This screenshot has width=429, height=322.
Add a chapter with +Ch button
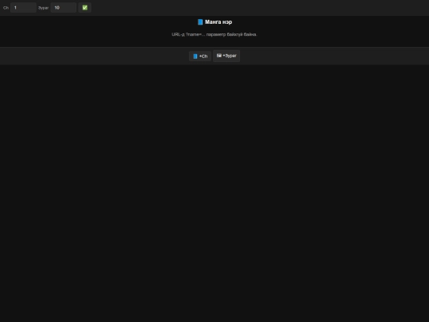coord(200,56)
